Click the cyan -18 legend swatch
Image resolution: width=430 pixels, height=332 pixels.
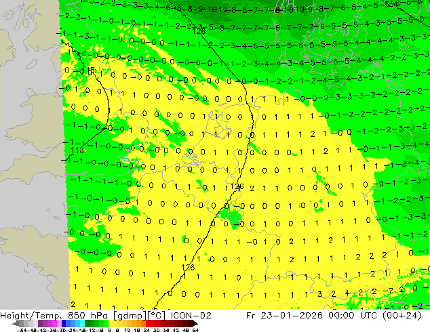(x=82, y=323)
